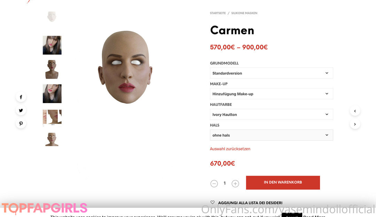376x217 pixels.
Task: Go to previous product arrow
Action: (355, 111)
